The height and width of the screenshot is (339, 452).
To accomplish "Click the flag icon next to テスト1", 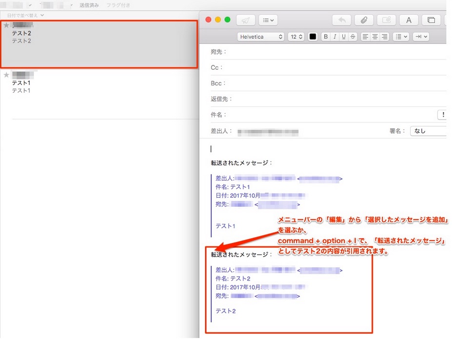I will coord(6,75).
